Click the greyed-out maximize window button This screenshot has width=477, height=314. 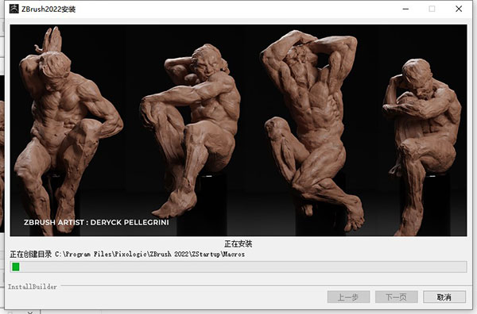pyautogui.click(x=432, y=9)
